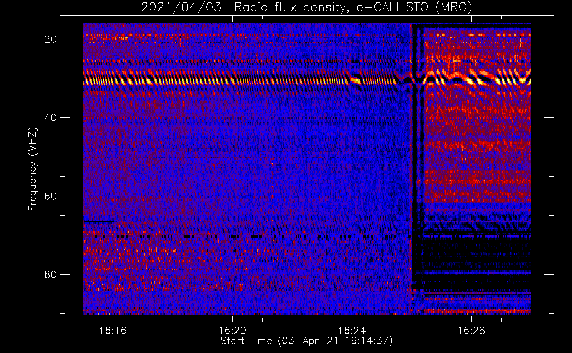Click the '16:20' time tick label
This screenshot has height=353, width=572.
(232, 330)
